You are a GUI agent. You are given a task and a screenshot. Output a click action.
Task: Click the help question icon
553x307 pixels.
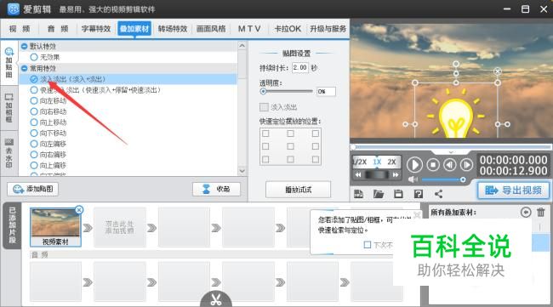pos(419,194)
